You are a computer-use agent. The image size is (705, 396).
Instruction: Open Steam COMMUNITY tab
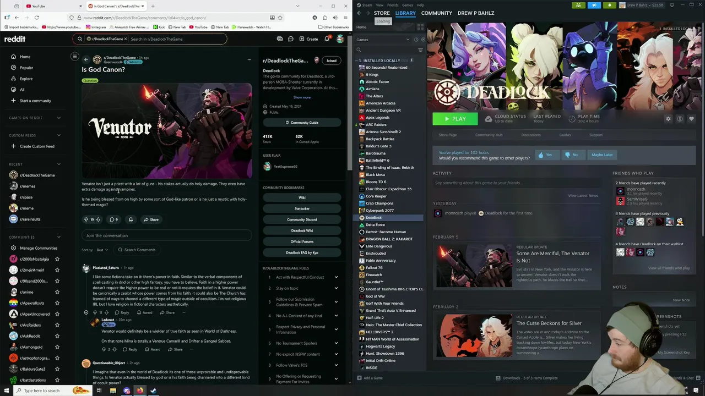coord(436,13)
